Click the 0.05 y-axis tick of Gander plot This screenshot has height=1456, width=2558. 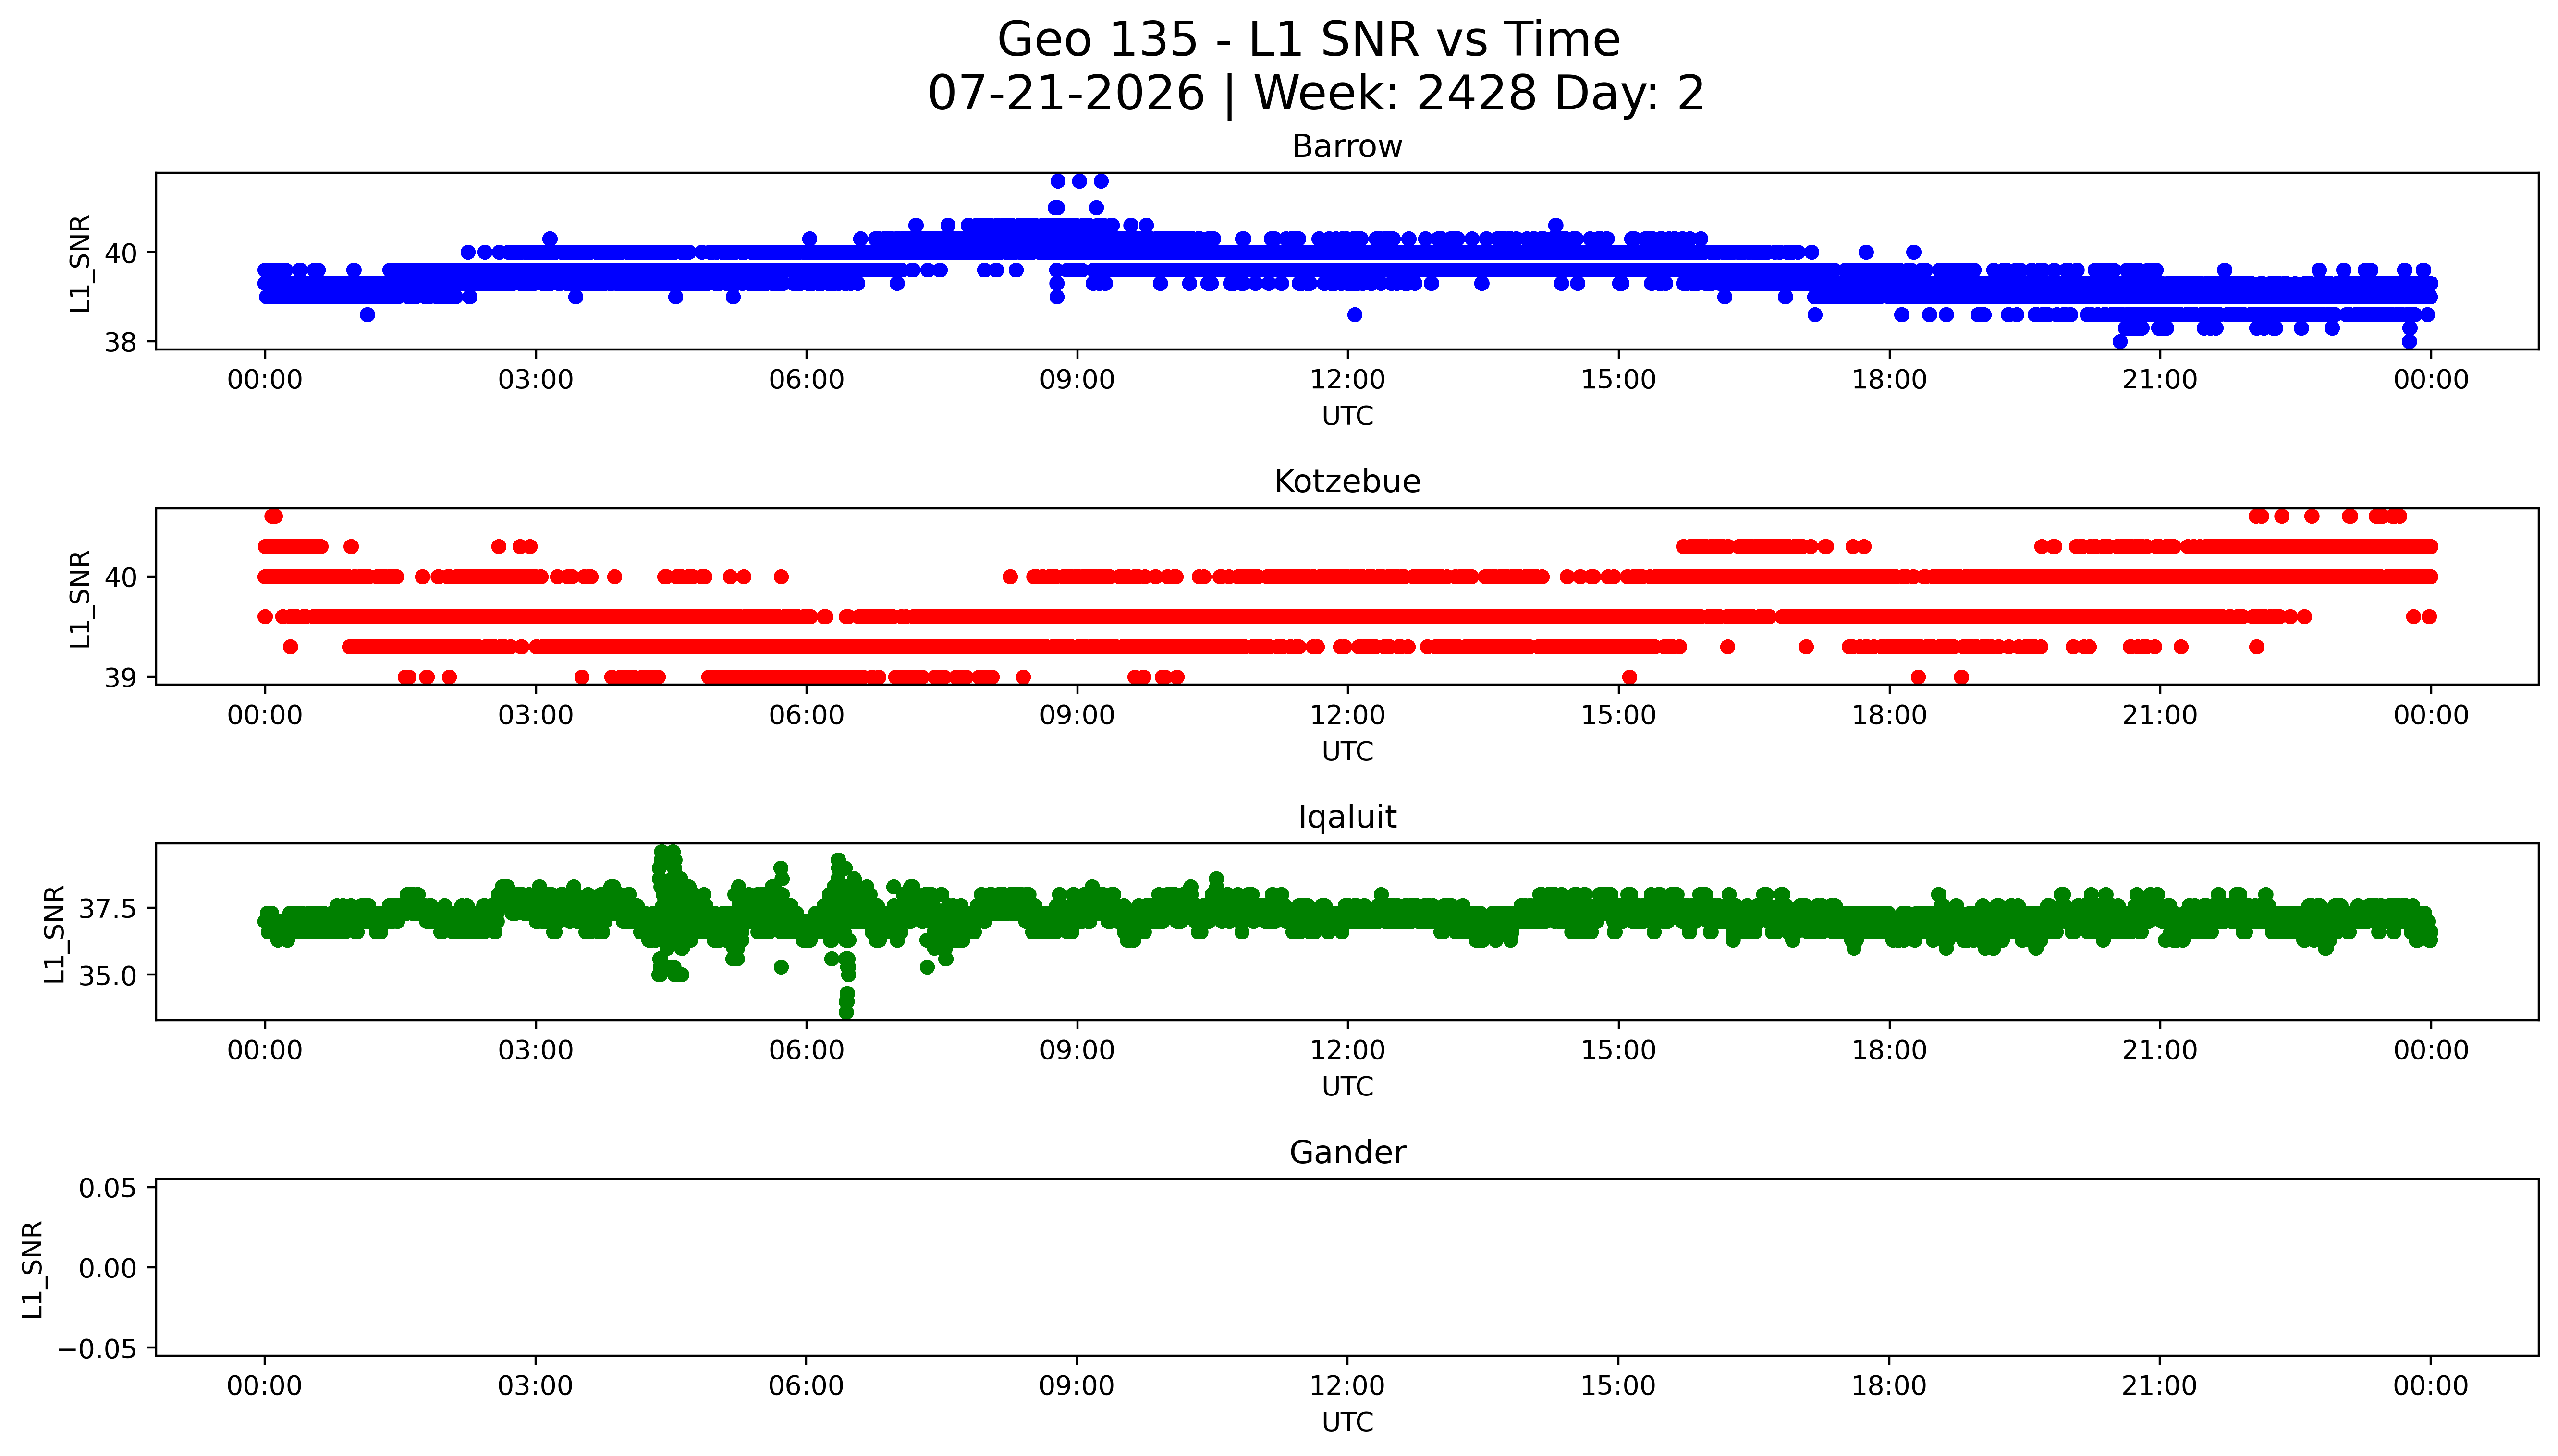(x=109, y=1188)
